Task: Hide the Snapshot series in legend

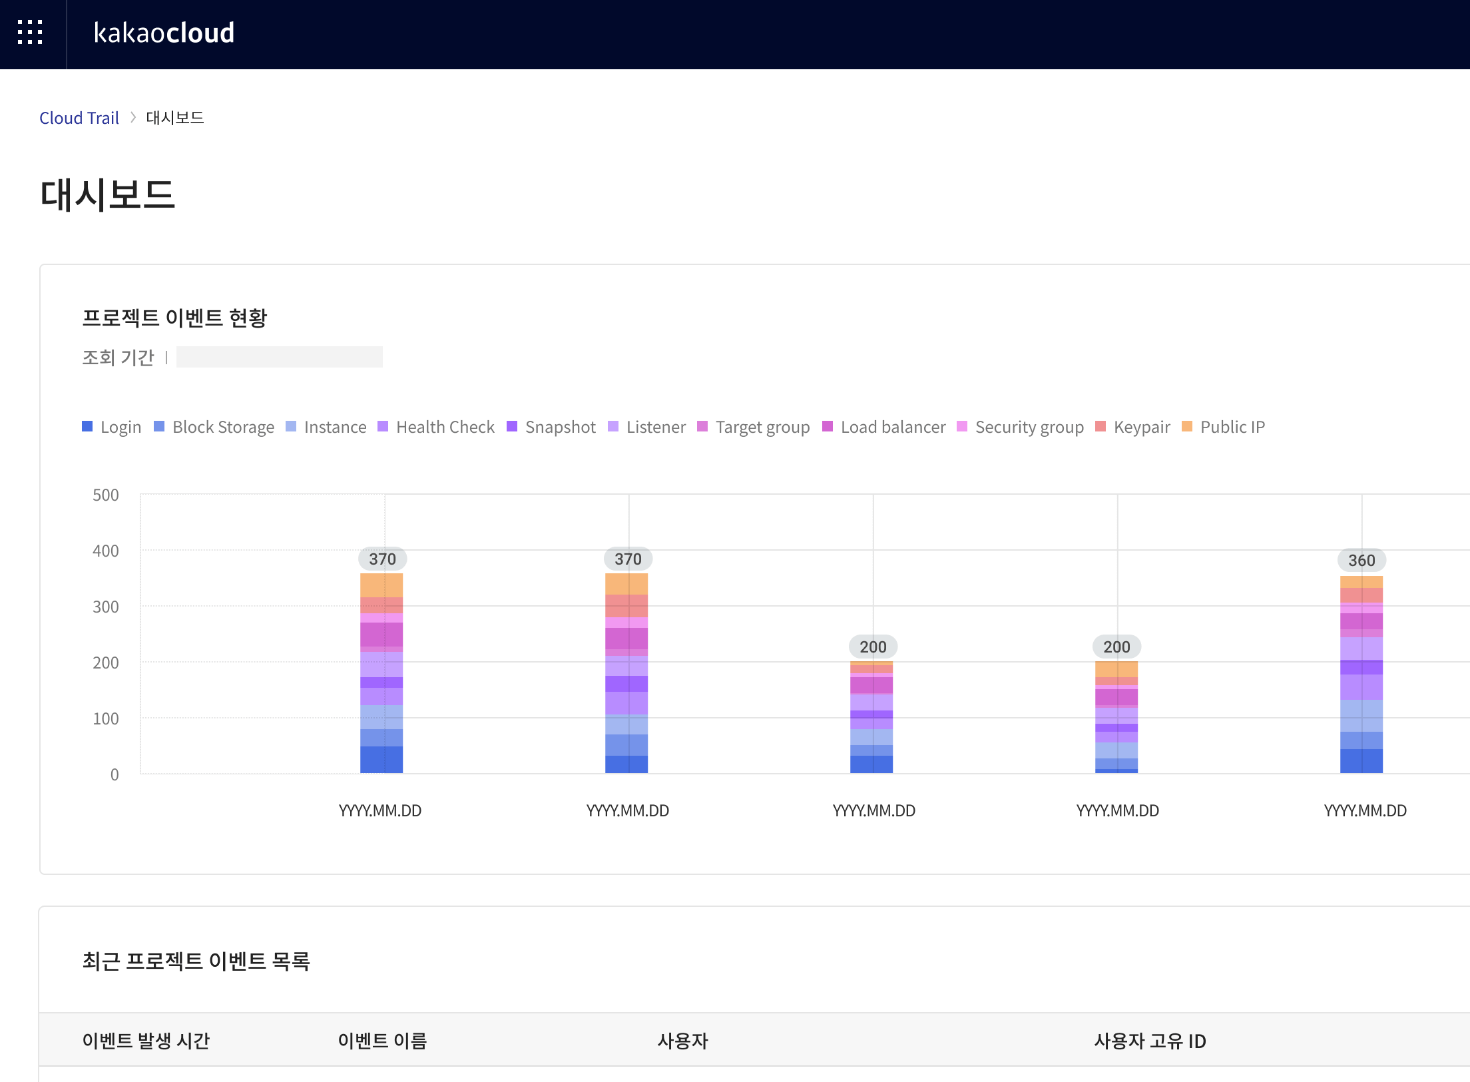Action: [x=559, y=427]
